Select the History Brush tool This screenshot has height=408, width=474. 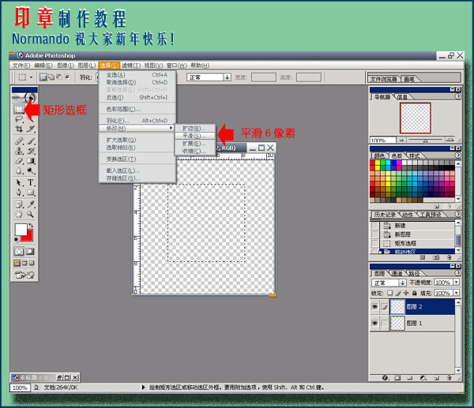31,151
